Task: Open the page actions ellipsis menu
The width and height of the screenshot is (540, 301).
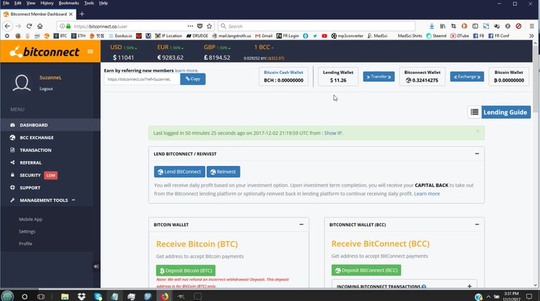Action: (x=190, y=26)
